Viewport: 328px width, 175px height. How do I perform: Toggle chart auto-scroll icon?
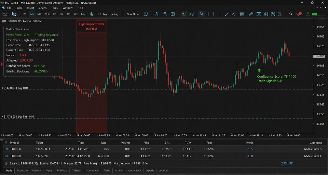point(184,14)
